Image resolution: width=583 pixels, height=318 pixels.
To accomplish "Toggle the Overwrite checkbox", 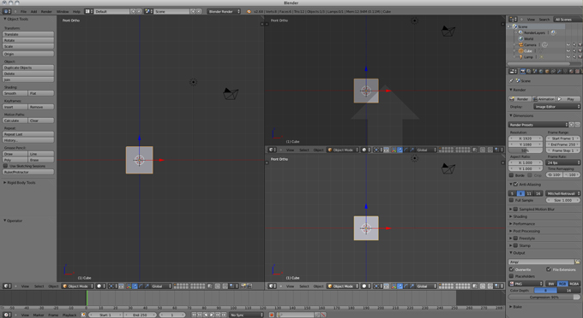I will 512,269.
